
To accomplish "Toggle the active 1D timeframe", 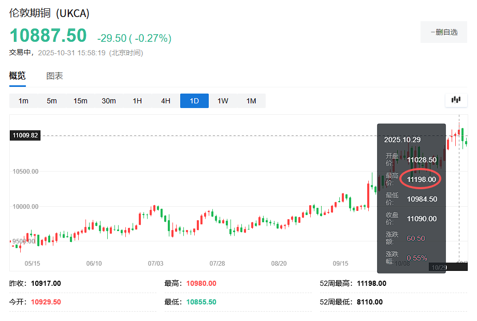I will (194, 101).
